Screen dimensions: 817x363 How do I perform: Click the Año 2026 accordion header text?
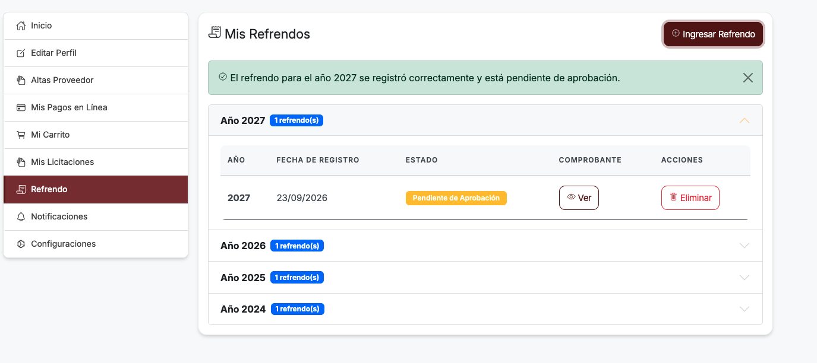pos(243,246)
